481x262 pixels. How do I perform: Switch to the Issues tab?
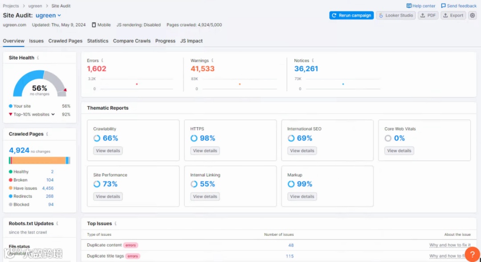click(36, 41)
